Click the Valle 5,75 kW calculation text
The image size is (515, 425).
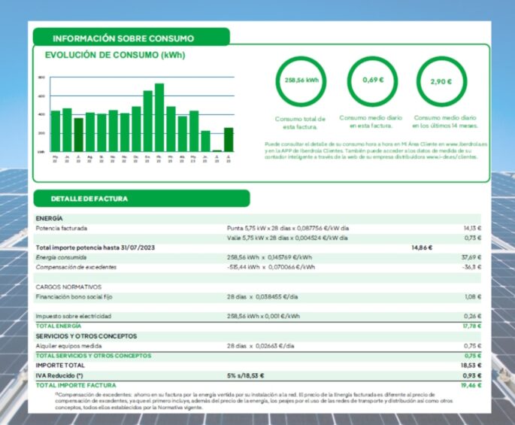tap(287, 238)
